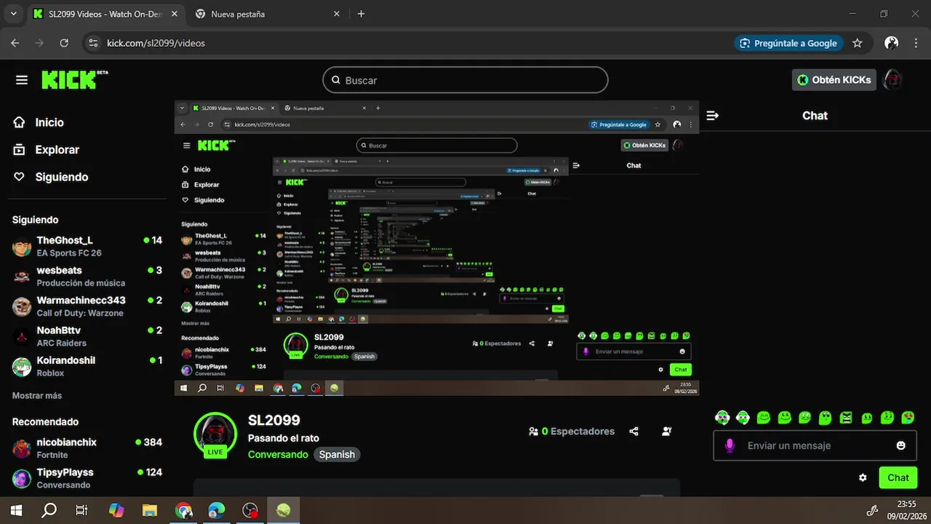Open NoahBttv channel in the list
The height and width of the screenshot is (524, 931).
click(x=87, y=336)
